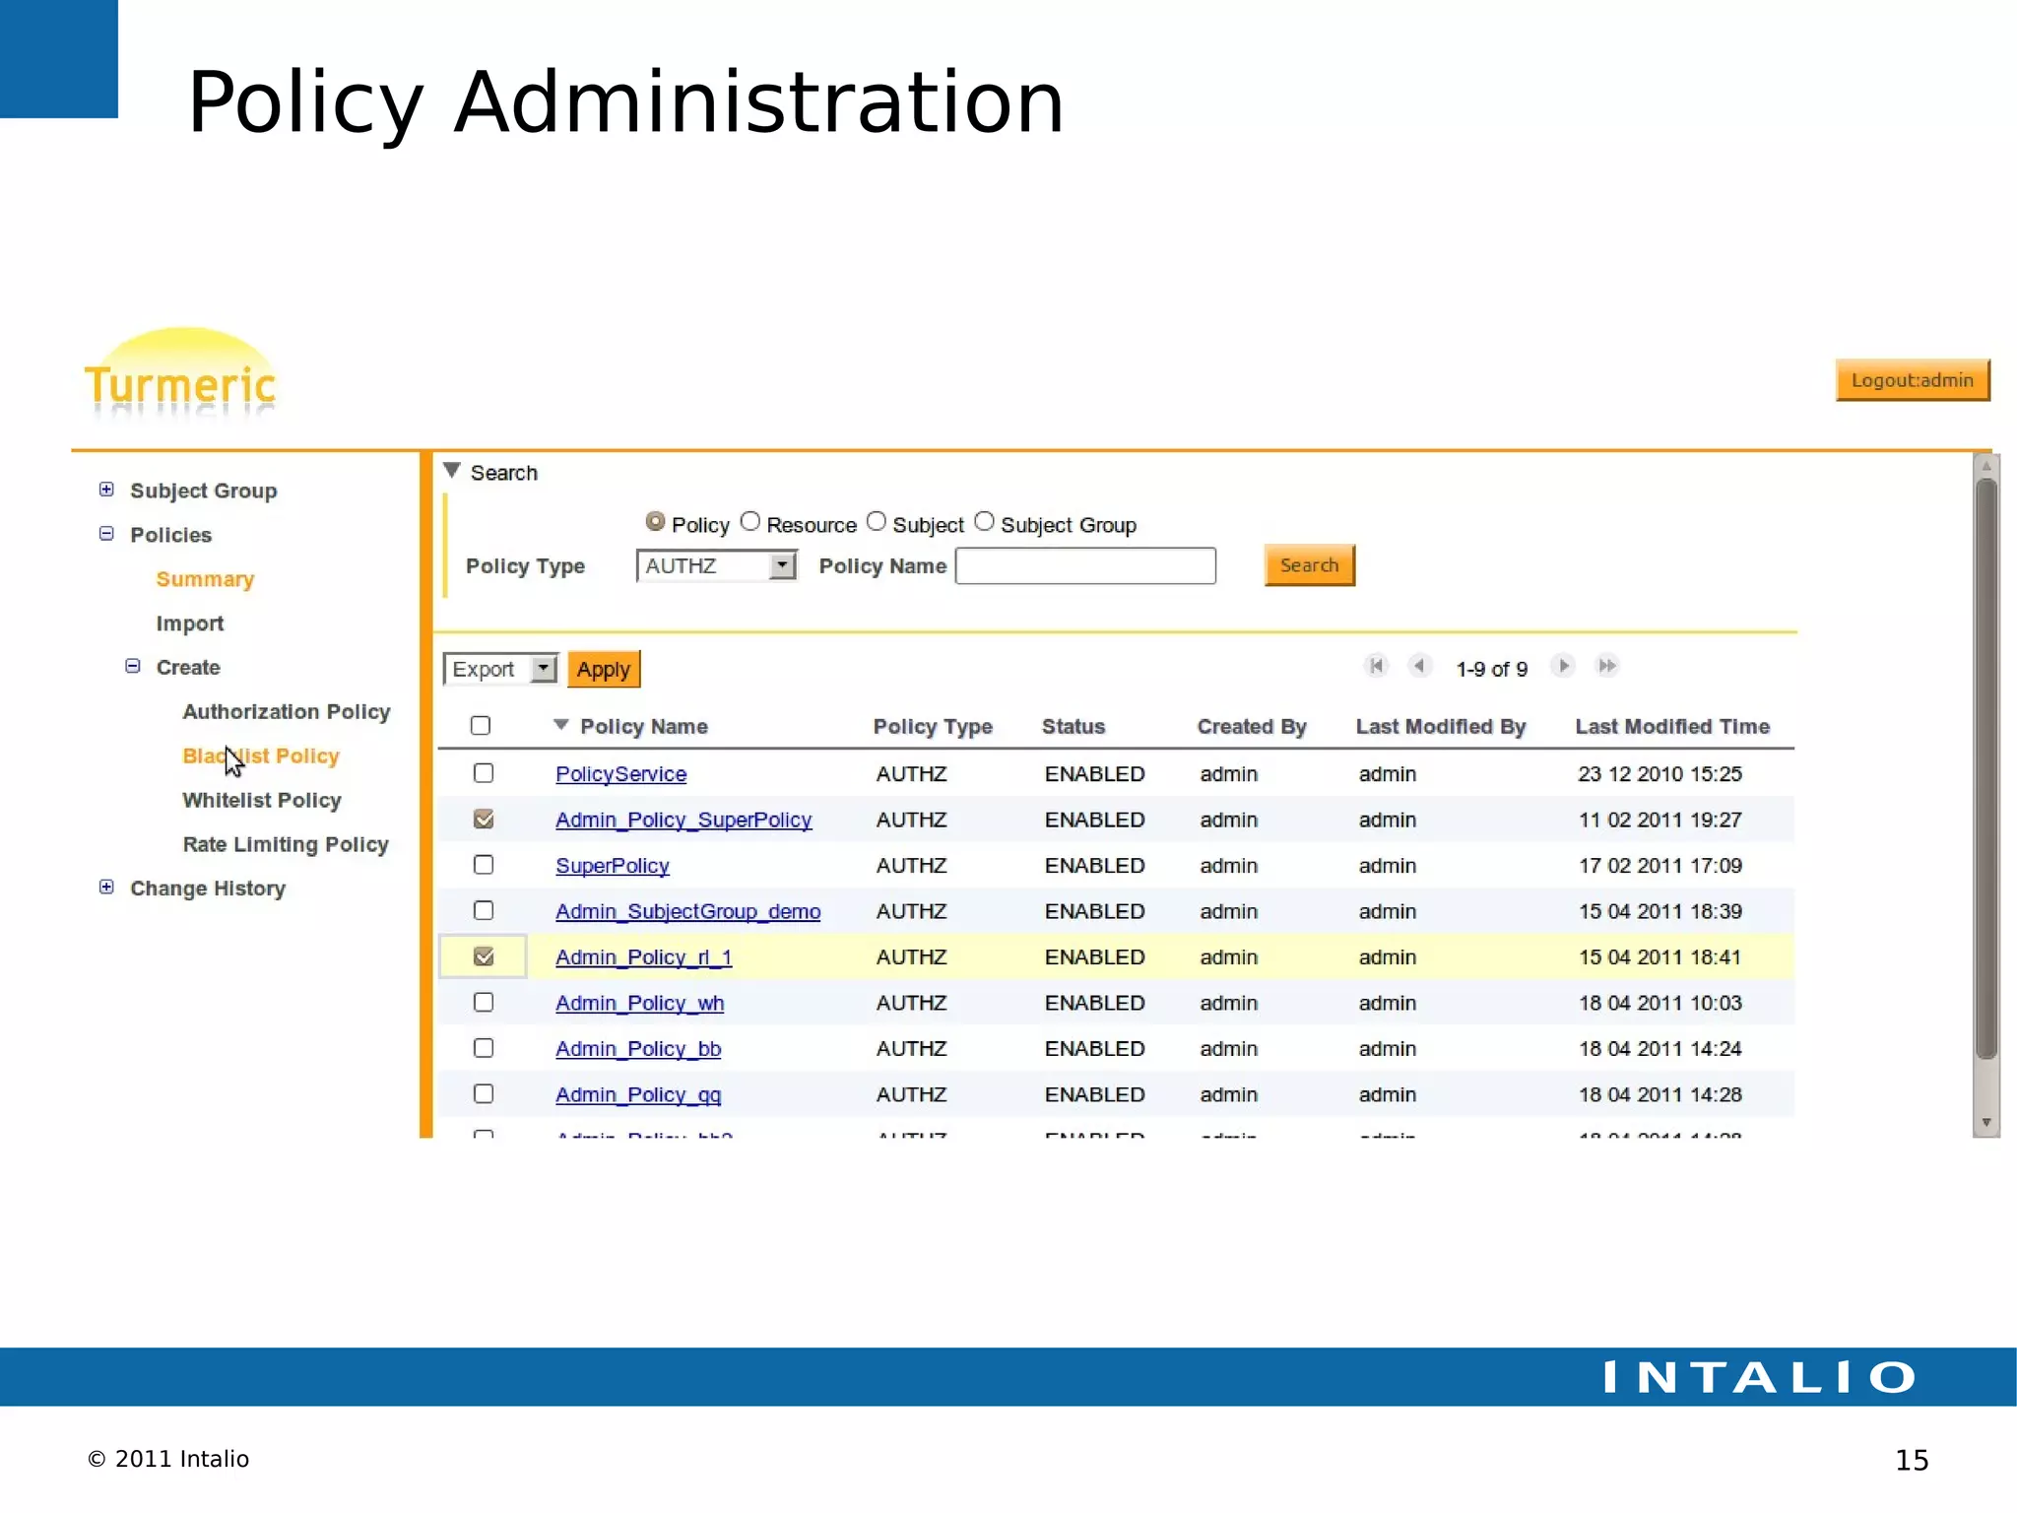
Task: Open the Admin_Policy_wh policy link
Action: 639,1003
